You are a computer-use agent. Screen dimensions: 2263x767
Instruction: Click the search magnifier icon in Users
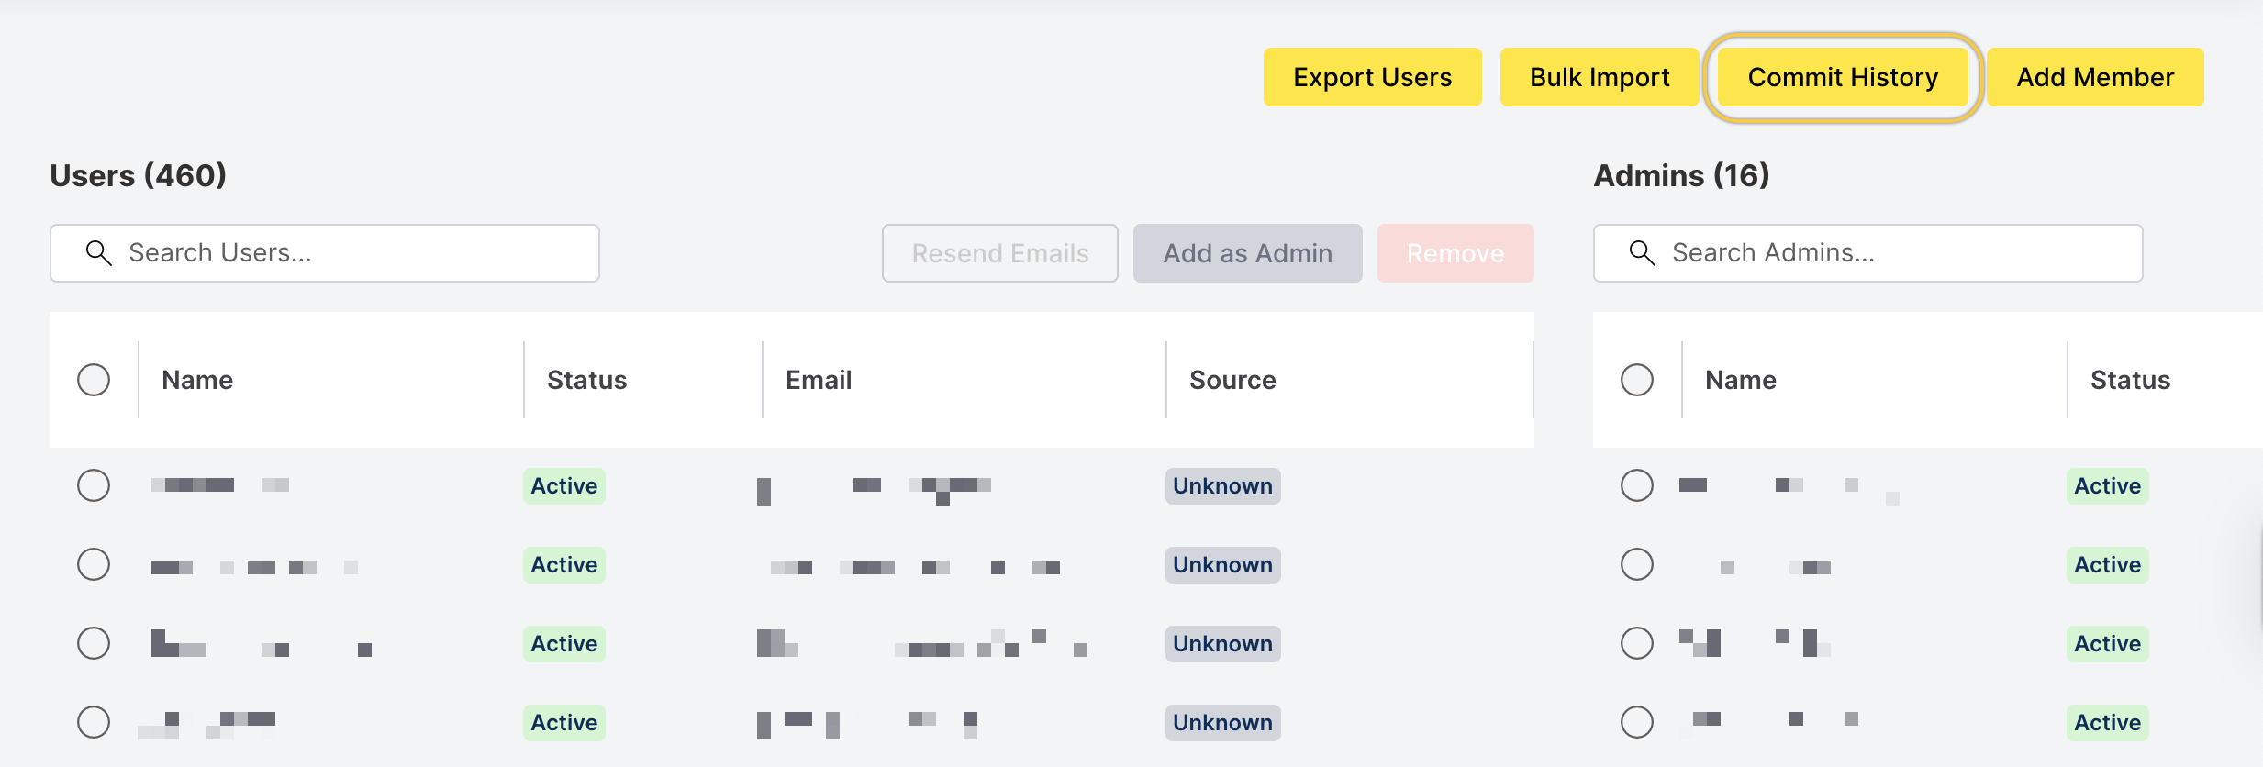click(98, 253)
